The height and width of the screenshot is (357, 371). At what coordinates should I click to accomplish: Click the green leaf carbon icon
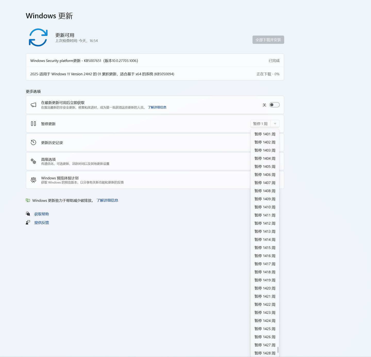tap(28, 200)
